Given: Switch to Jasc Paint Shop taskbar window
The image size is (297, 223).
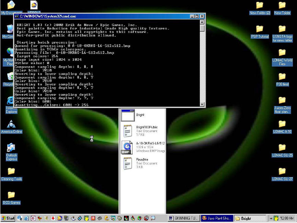Looking at the screenshot, I should coord(217,218).
